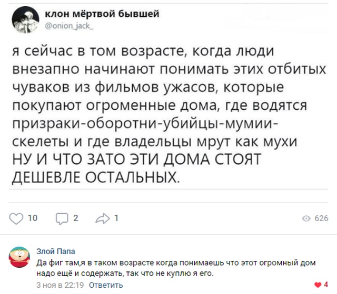Click the comment count 2

click(x=76, y=218)
